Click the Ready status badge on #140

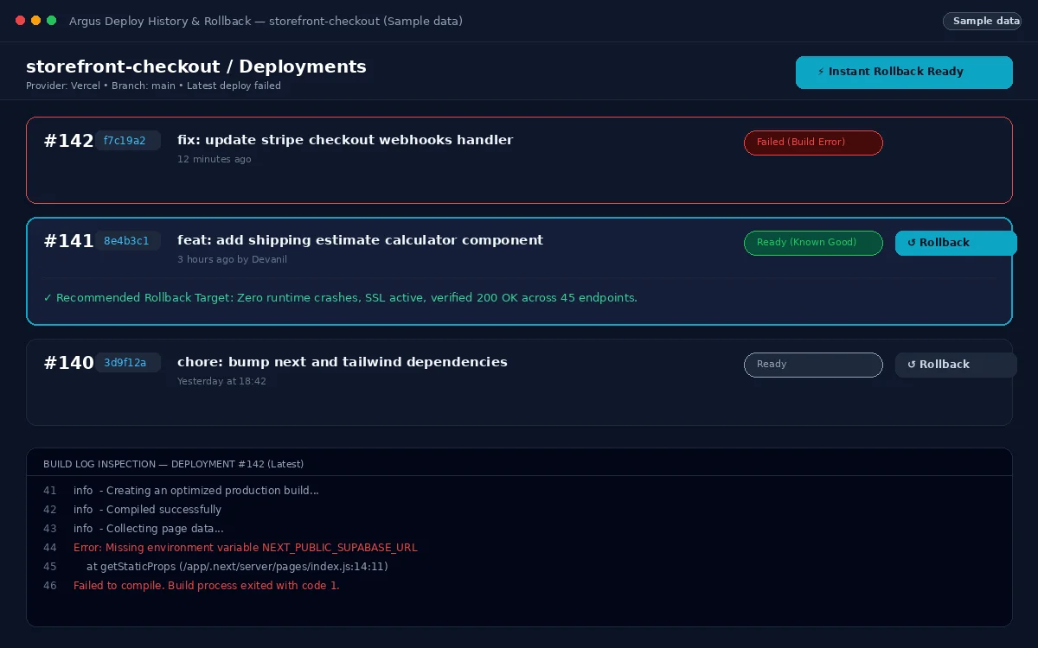pyautogui.click(x=813, y=365)
